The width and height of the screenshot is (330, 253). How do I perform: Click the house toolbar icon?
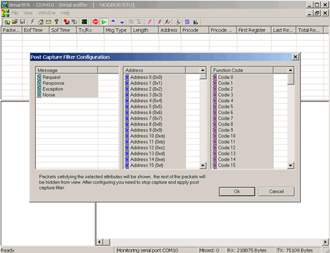point(41,22)
